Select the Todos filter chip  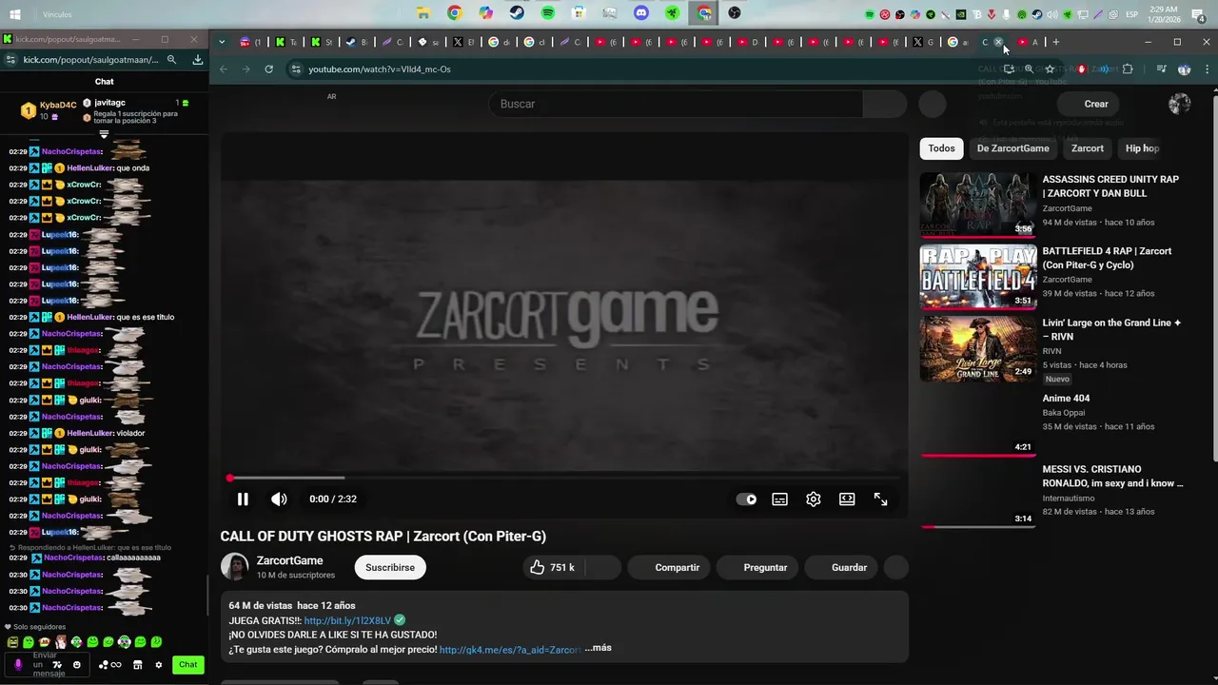(941, 148)
